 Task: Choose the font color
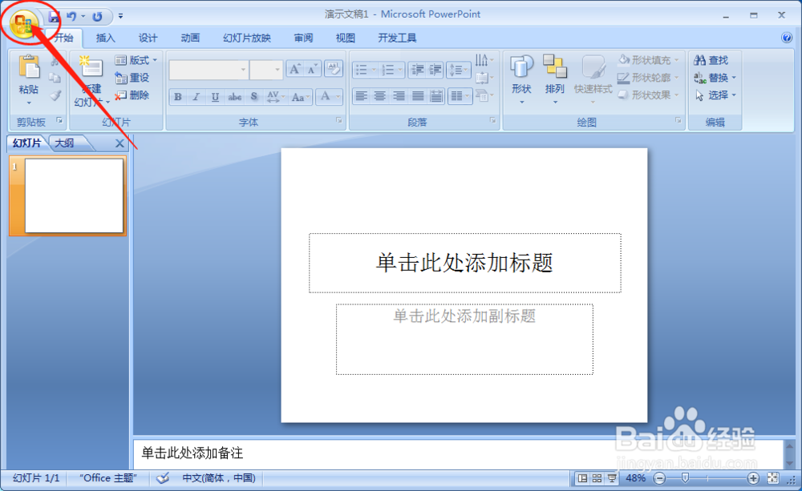(329, 96)
